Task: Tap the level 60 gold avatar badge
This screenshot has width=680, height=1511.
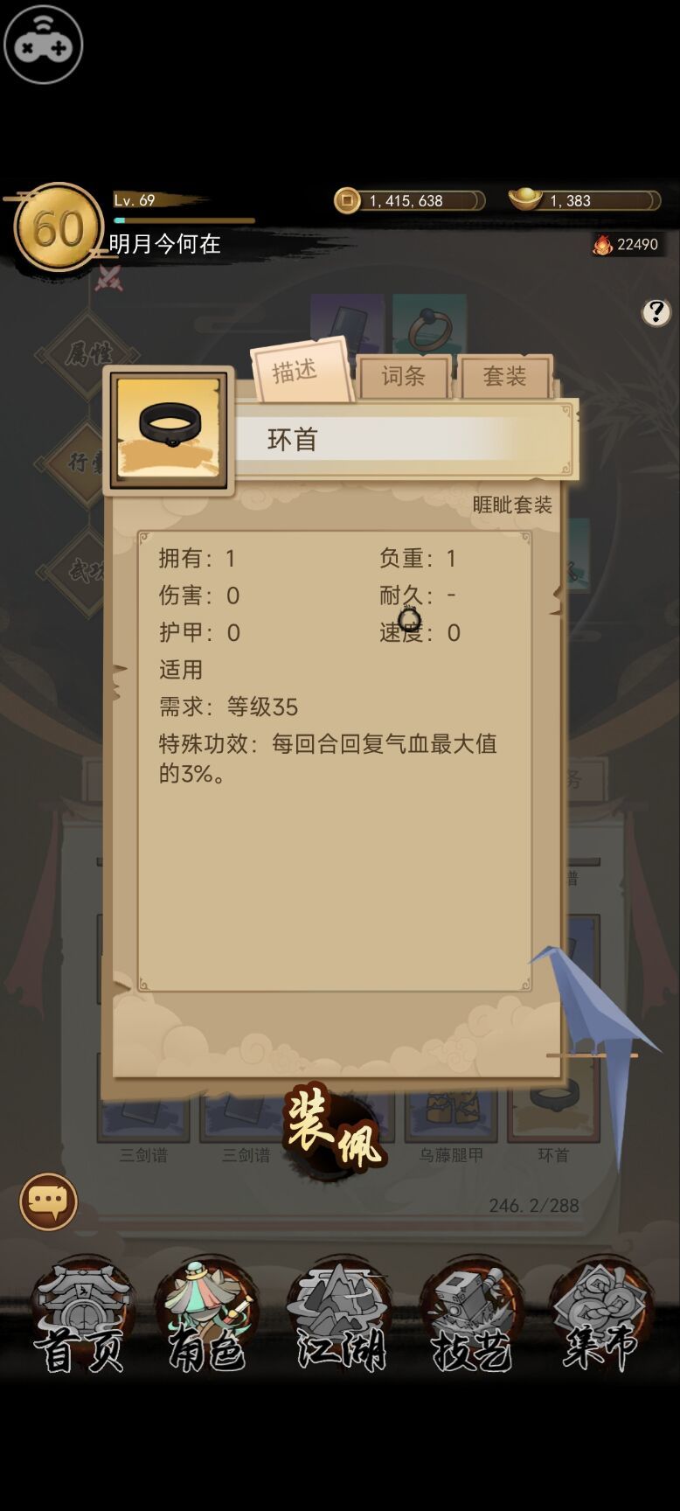Action: tap(58, 227)
